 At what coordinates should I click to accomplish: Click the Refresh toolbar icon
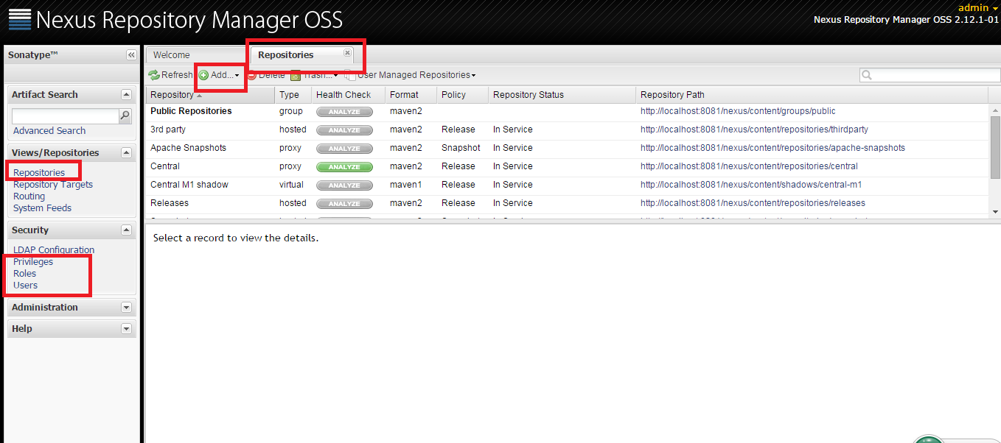coord(154,75)
